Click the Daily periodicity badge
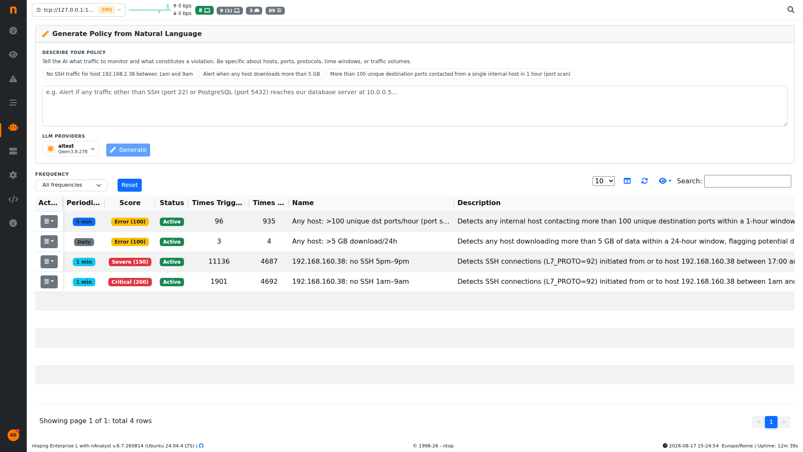This screenshot has height=452, width=803. coord(84,242)
